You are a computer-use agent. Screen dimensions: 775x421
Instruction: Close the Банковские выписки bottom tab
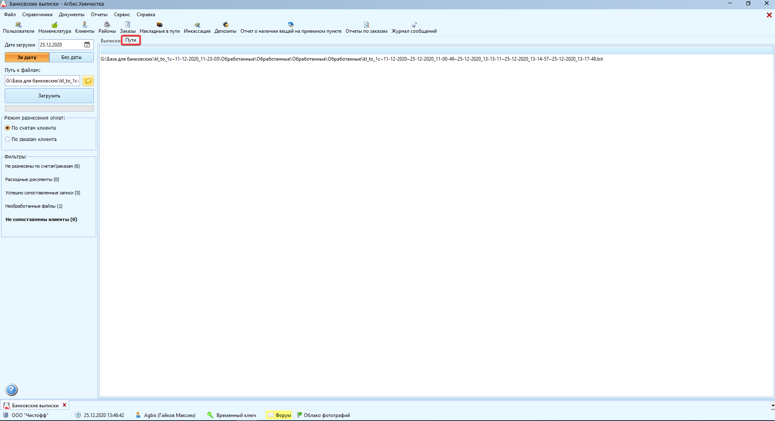click(x=64, y=405)
